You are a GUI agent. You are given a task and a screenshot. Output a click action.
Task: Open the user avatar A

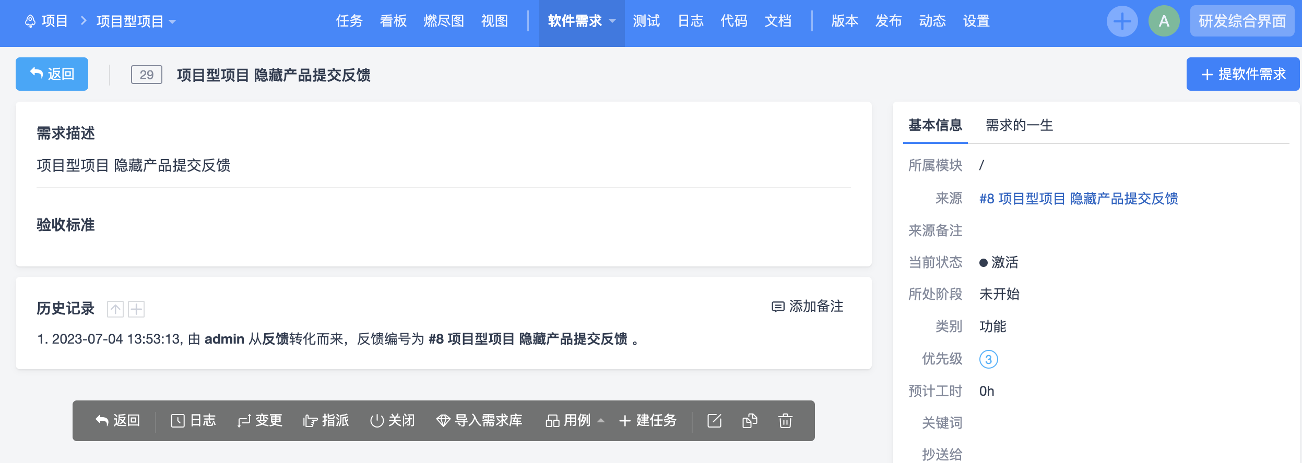(1164, 21)
